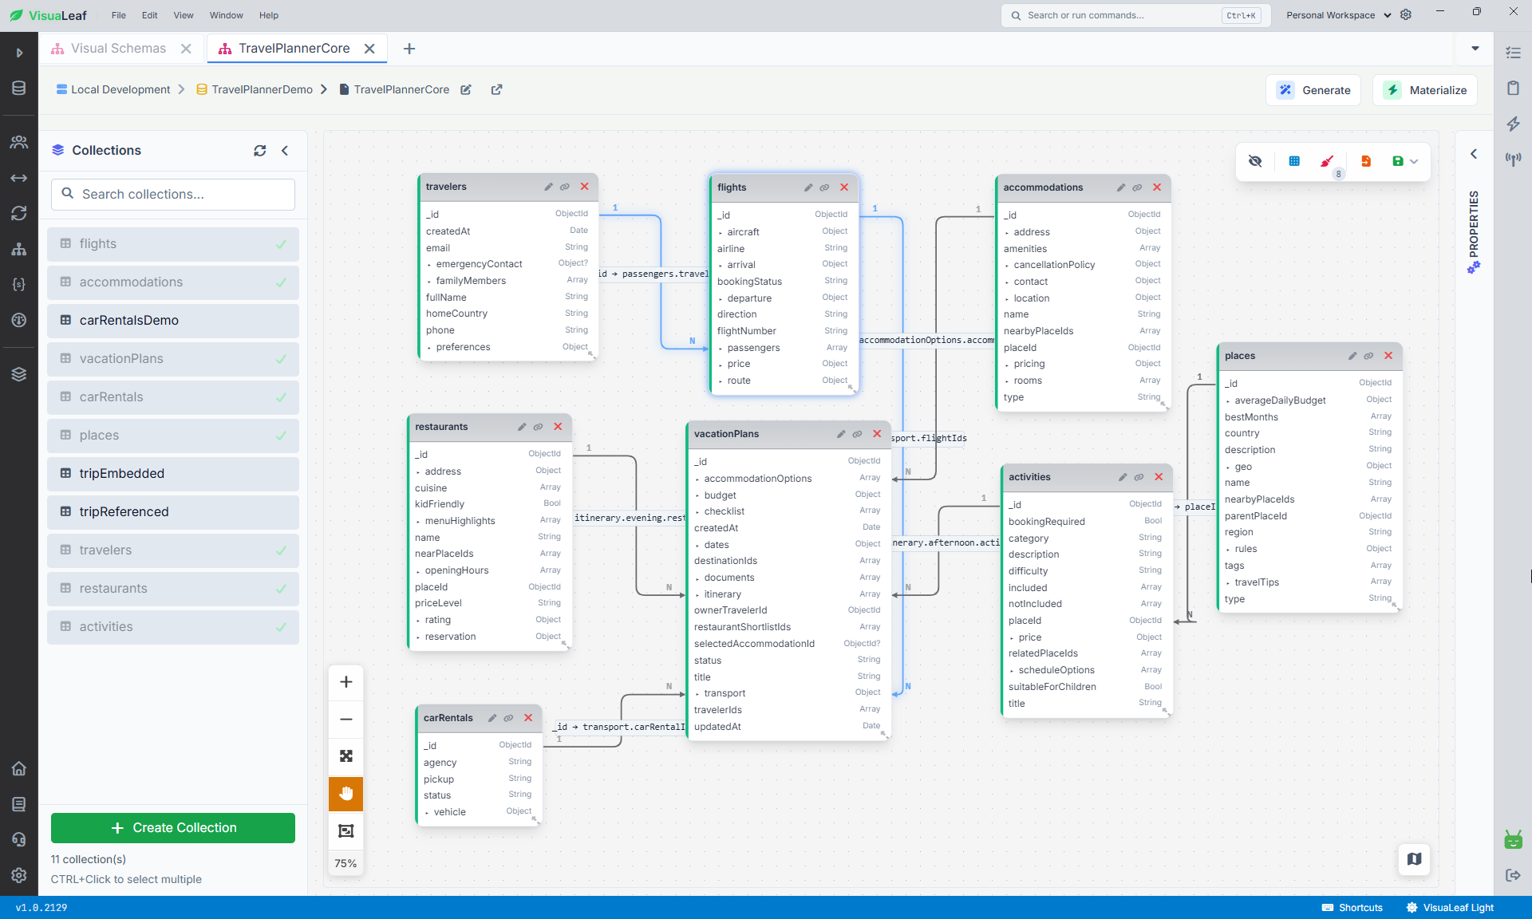Open the Edit menu
1532x919 pixels.
[149, 15]
